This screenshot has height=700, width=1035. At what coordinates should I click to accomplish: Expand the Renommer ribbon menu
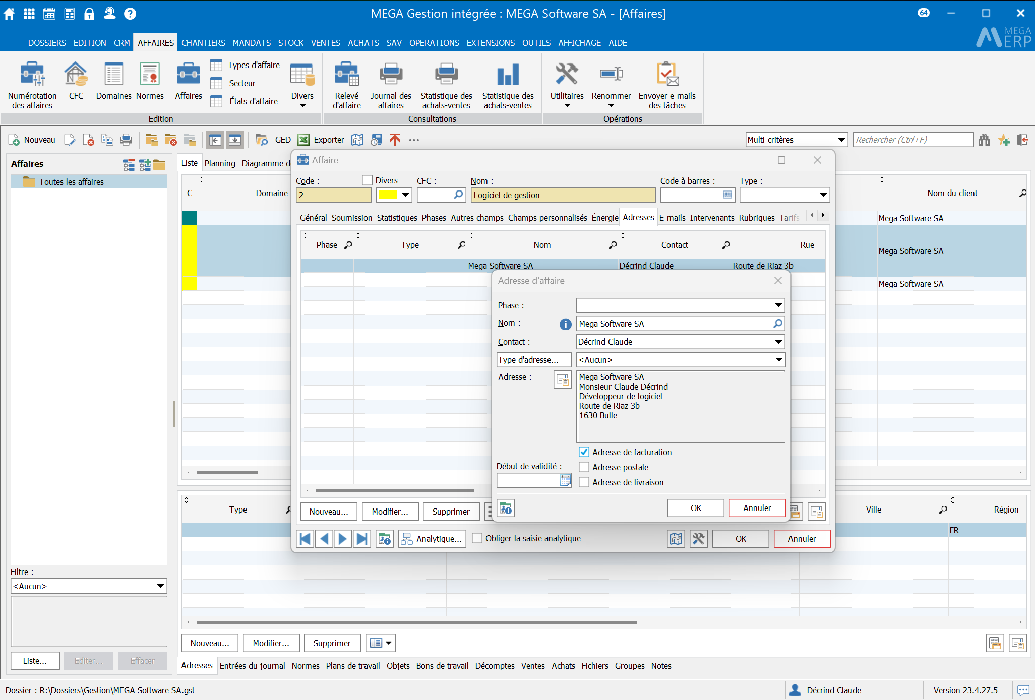[611, 86]
